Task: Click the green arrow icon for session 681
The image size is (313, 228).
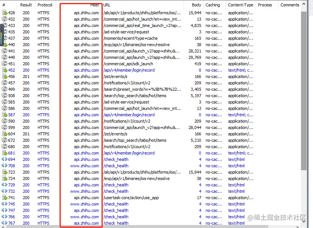Action: point(4,153)
